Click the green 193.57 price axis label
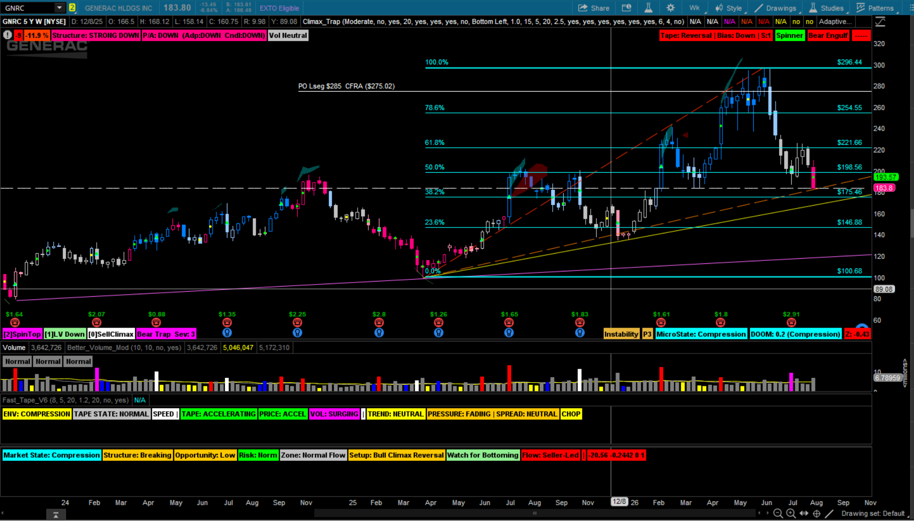 [x=885, y=177]
